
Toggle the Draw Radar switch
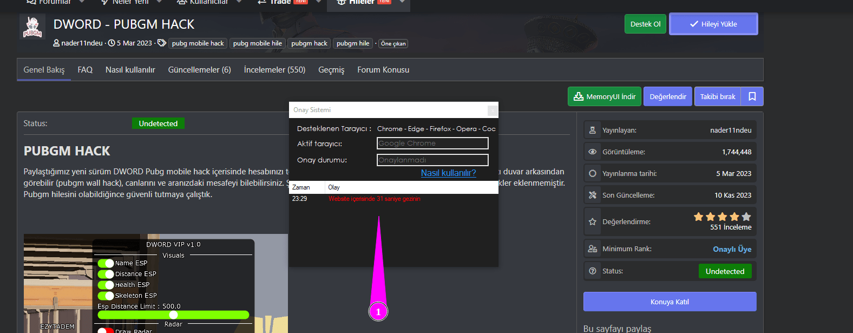coord(106,330)
